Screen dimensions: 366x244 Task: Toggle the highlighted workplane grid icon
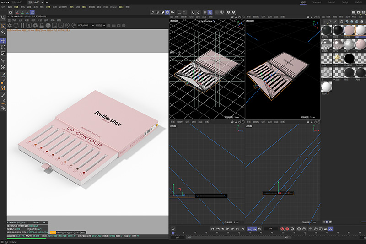pyautogui.click(x=210, y=12)
